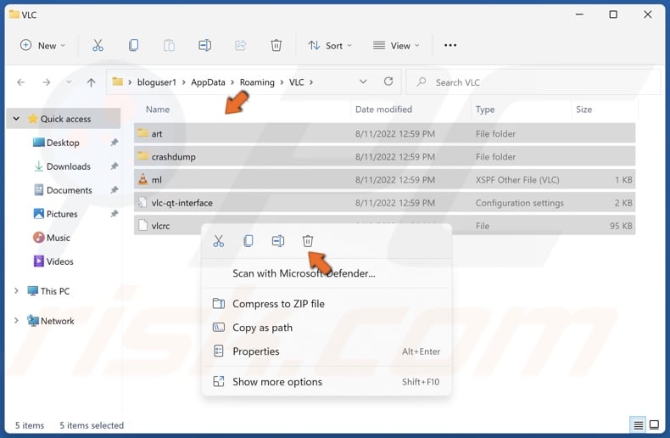Viewport: 670px width, 438px height.
Task: Expand the Network tree node
Action: (16, 320)
